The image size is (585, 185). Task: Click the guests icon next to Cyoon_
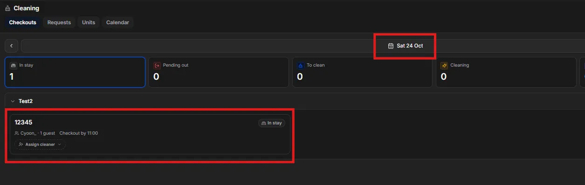pyautogui.click(x=17, y=133)
